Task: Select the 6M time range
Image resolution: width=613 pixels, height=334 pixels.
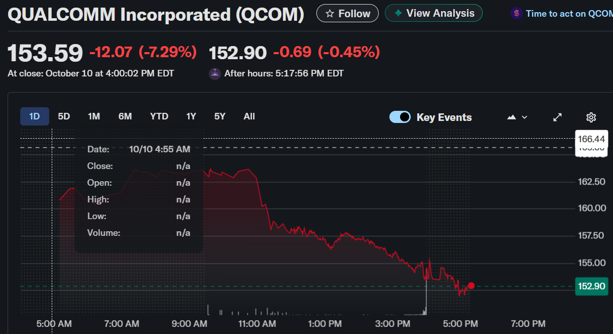Action: point(125,116)
